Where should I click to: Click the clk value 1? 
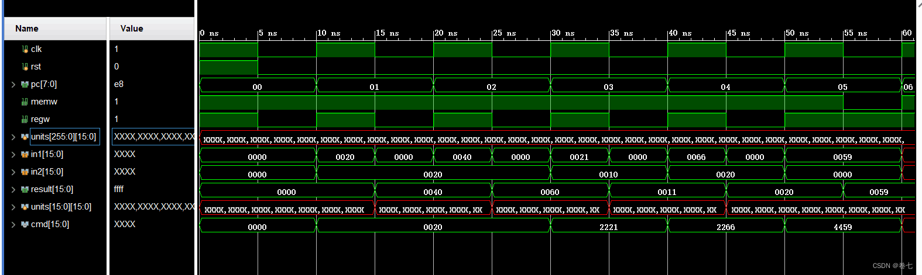click(116, 49)
